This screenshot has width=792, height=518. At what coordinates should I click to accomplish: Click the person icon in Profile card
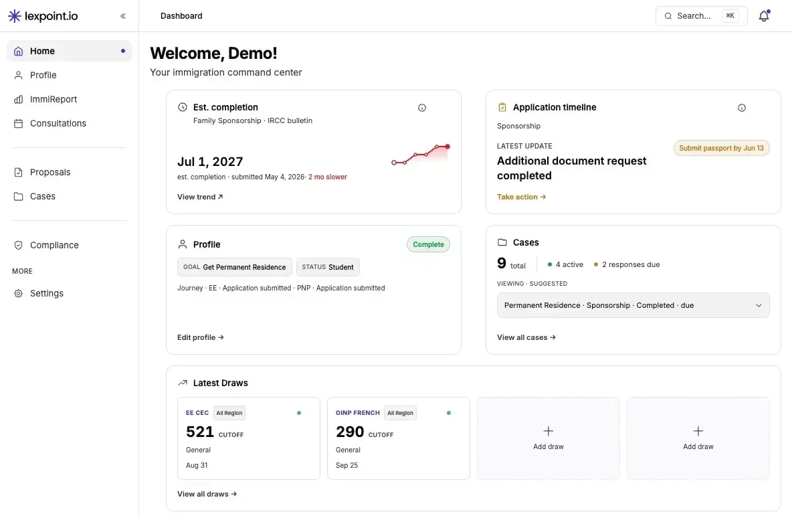tap(183, 244)
